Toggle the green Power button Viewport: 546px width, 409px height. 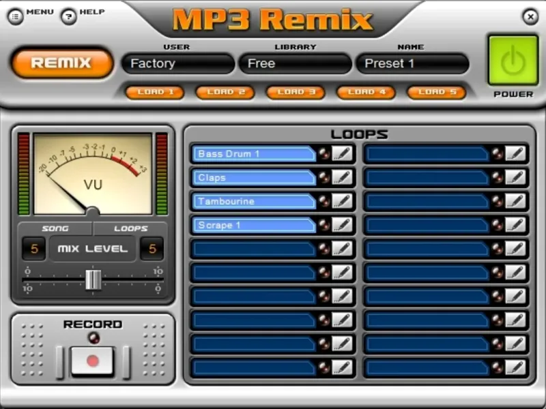click(x=513, y=60)
